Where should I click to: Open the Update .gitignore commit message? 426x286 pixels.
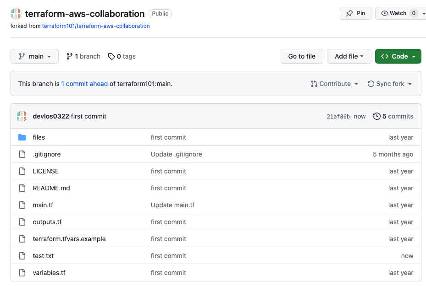[x=177, y=154]
